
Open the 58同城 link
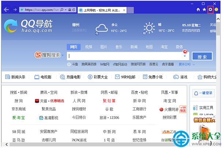coord(19,132)
